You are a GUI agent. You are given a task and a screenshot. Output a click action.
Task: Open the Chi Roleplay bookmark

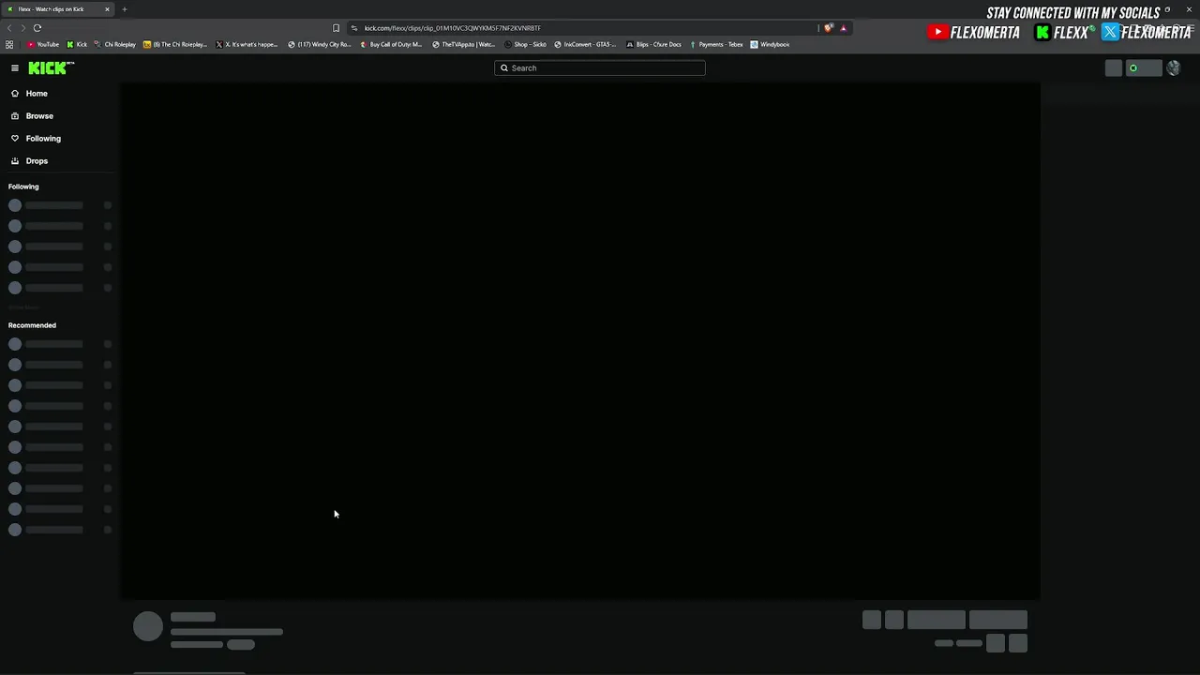114,44
